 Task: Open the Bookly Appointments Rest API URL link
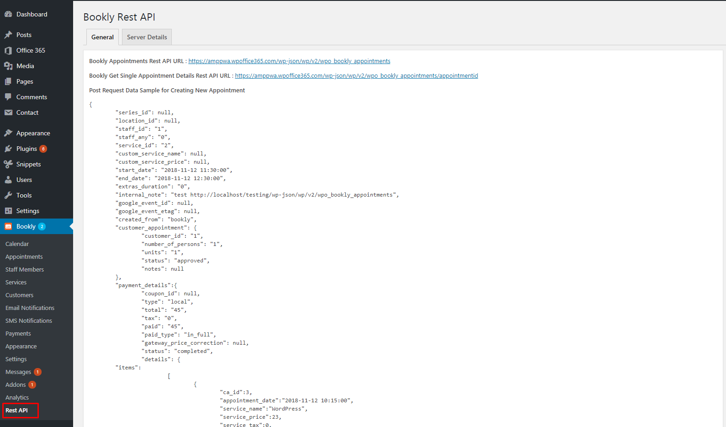click(289, 61)
